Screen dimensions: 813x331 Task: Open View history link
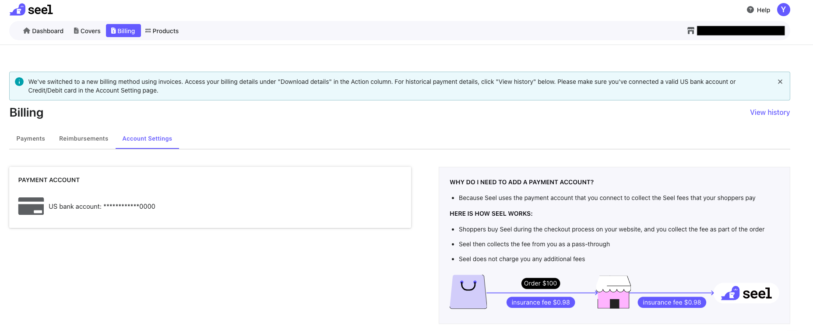pyautogui.click(x=770, y=113)
